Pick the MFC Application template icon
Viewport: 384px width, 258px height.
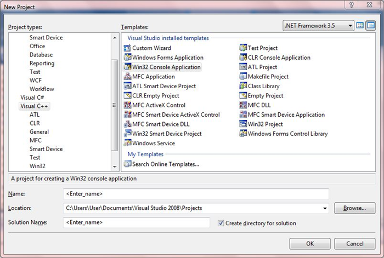click(x=127, y=77)
